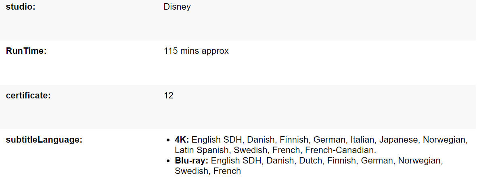Click the RunTime label
This screenshot has height=188, width=477.
click(26, 51)
